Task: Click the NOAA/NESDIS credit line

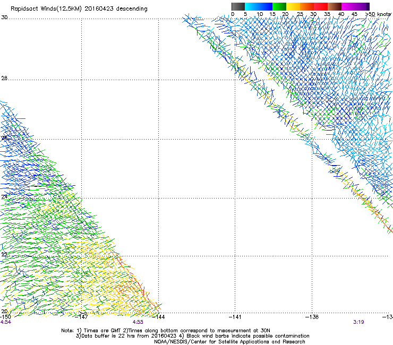Action: pyautogui.click(x=229, y=342)
